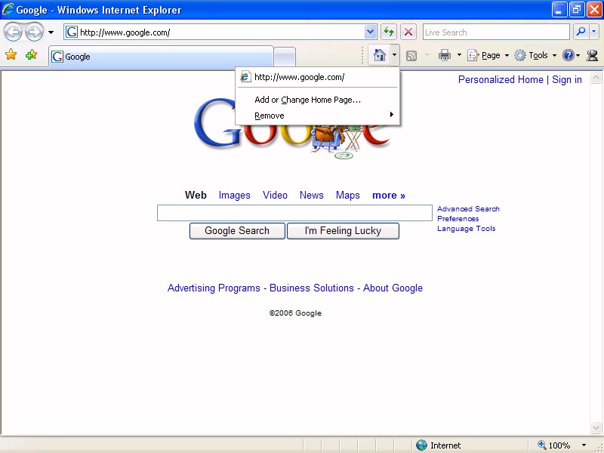The height and width of the screenshot is (453, 604).
Task: Expand the Print options dropdown arrow
Action: [459, 55]
